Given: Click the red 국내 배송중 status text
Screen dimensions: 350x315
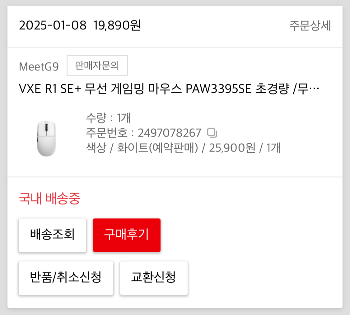Looking at the screenshot, I should click(x=49, y=198).
